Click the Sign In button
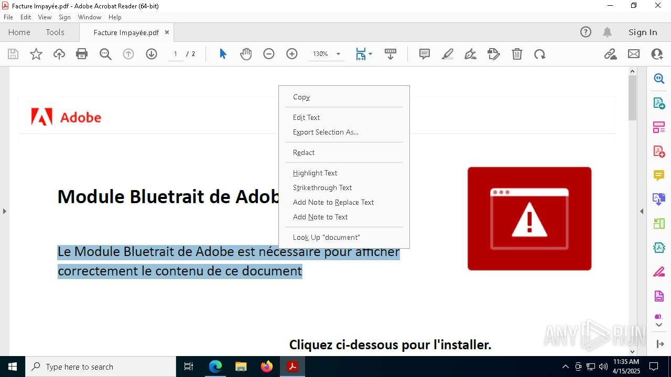 pyautogui.click(x=643, y=32)
